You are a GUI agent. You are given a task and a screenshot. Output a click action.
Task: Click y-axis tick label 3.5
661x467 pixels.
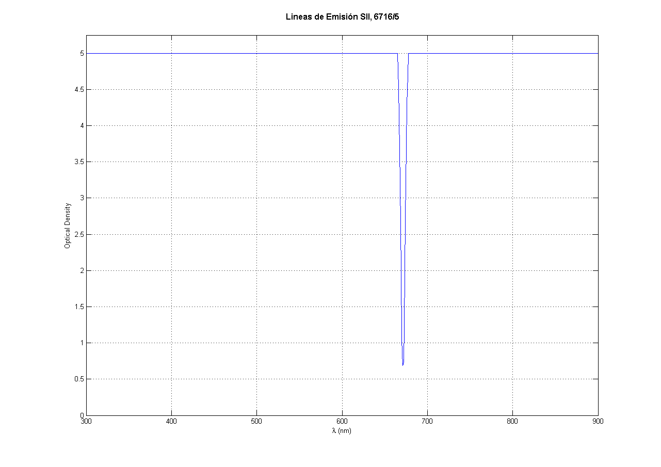click(79, 162)
